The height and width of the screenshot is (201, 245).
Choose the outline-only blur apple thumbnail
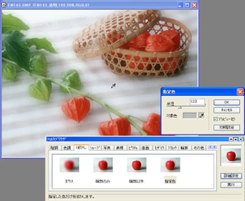click(x=103, y=165)
